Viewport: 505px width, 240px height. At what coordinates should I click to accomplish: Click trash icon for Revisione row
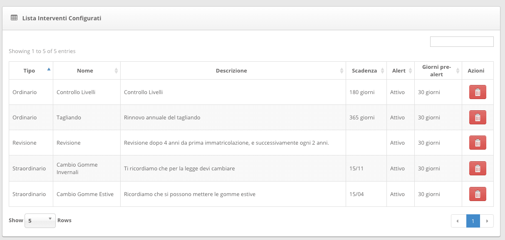point(478,143)
